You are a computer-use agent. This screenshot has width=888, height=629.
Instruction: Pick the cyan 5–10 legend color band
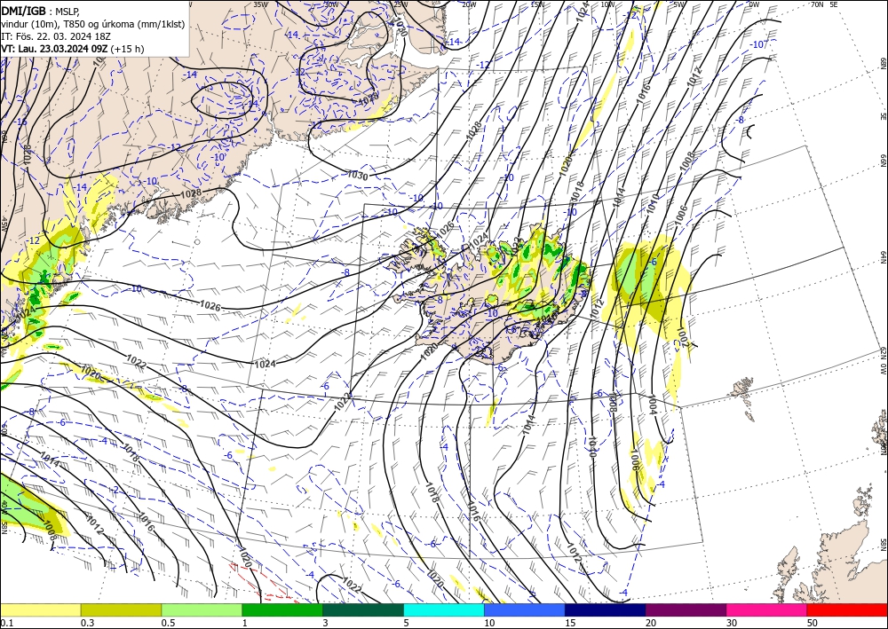click(444, 609)
